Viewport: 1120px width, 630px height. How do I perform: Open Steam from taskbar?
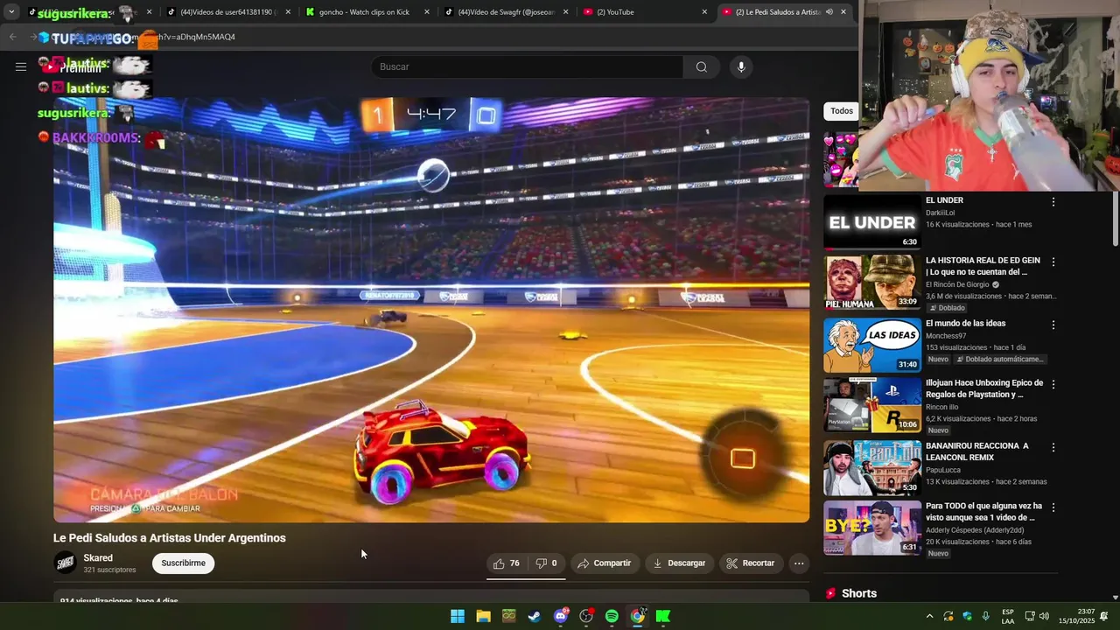point(534,616)
